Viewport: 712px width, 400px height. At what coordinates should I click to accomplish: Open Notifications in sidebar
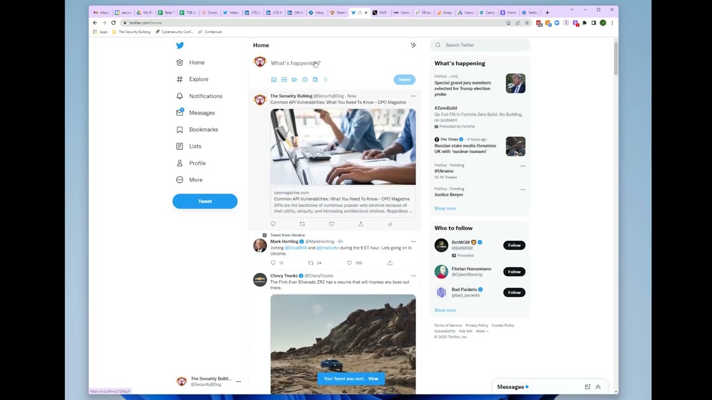pyautogui.click(x=199, y=96)
